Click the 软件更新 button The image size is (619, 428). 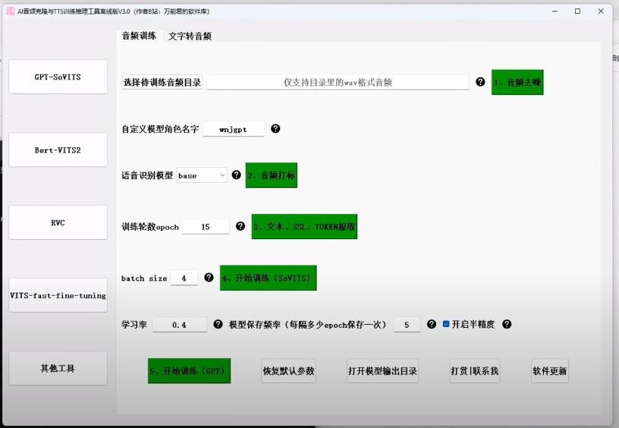[550, 371]
